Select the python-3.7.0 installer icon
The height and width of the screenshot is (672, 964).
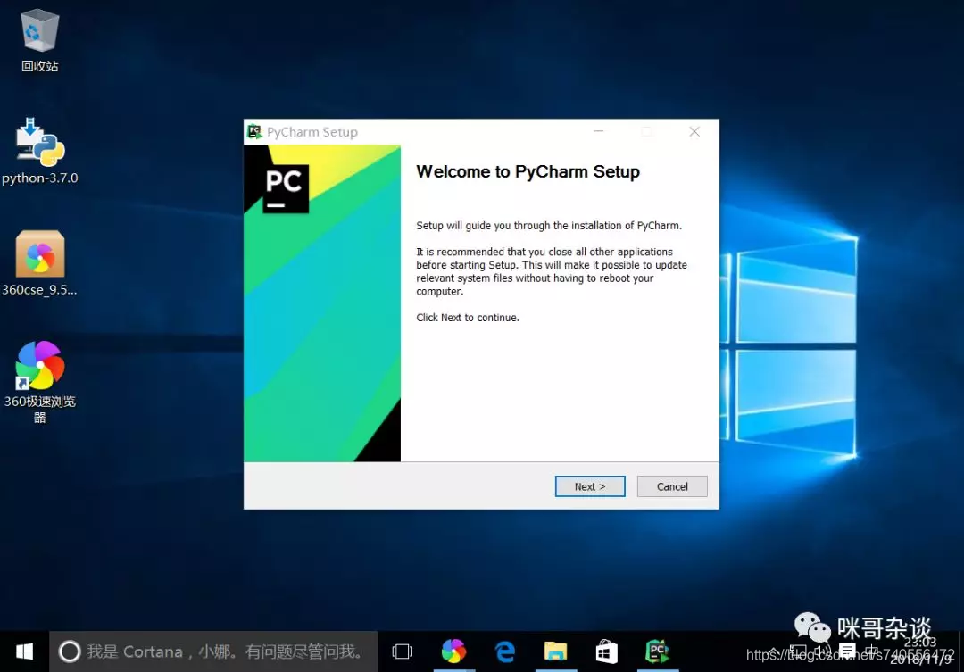(39, 151)
